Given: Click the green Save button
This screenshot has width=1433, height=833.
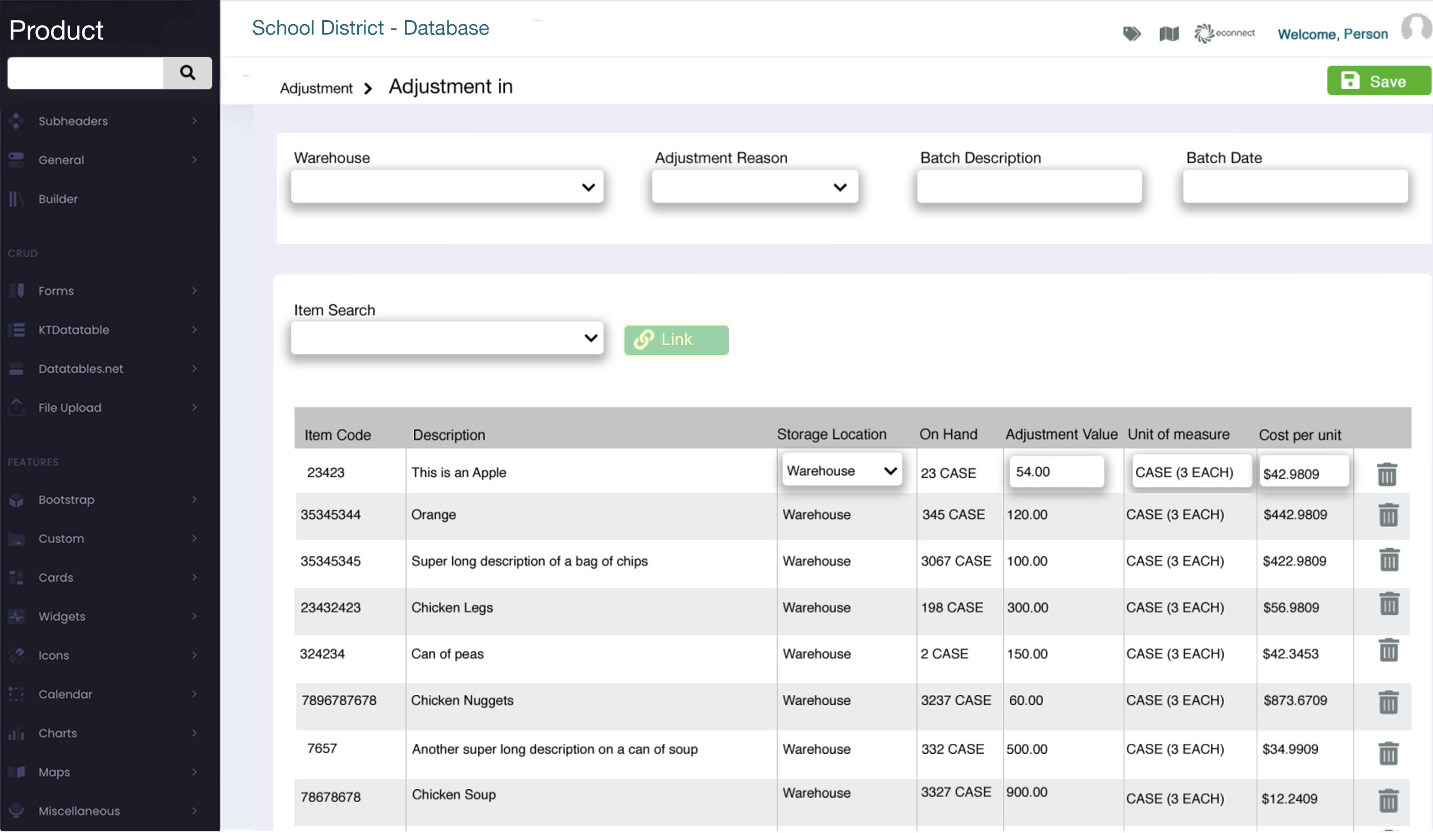Looking at the screenshot, I should coord(1377,81).
